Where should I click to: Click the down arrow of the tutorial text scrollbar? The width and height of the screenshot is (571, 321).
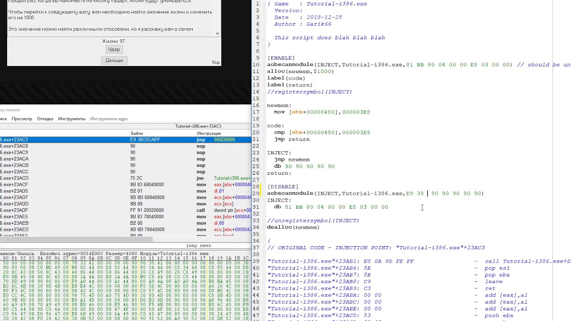tap(217, 33)
